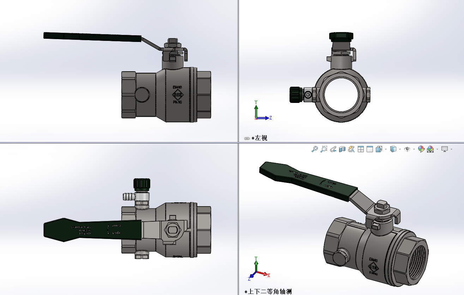
Task: Switch to the four-view viewport layout
Action: pos(361,149)
